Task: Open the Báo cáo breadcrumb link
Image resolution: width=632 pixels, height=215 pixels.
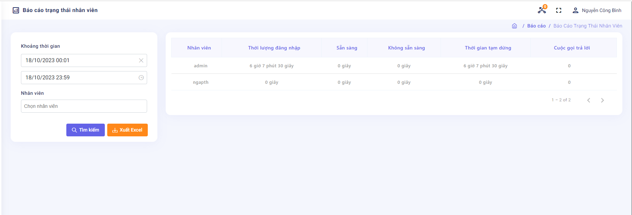Action: (536, 26)
